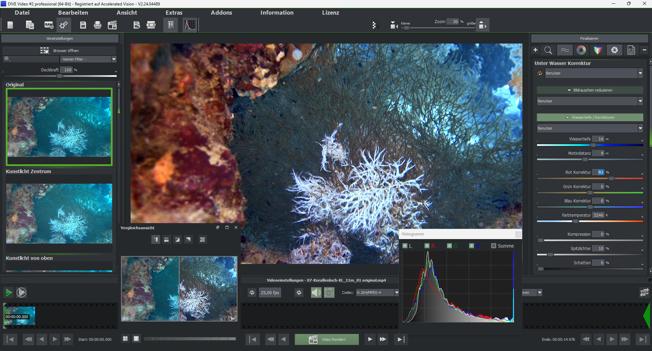The width and height of the screenshot is (652, 351).
Task: Click the Voreinstellungen panel header
Action: 60,38
